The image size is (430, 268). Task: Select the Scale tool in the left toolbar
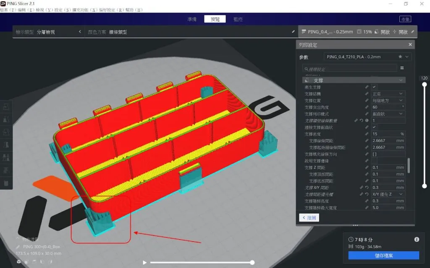click(6, 119)
